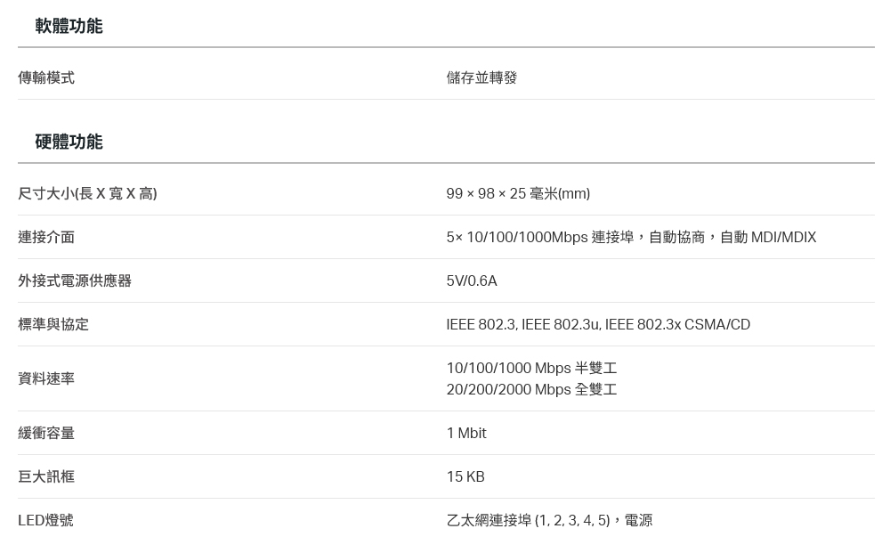Select the 外接式電源供應器 label
The image size is (890, 553).
pyautogui.click(x=75, y=281)
